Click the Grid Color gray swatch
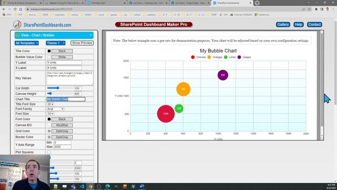Viewport: 337px width, 190px height. click(x=49, y=131)
